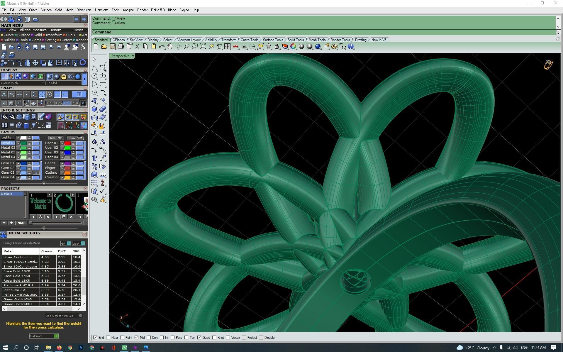Click the padlock Lock objects icon
563x352 pixels.
277,47
